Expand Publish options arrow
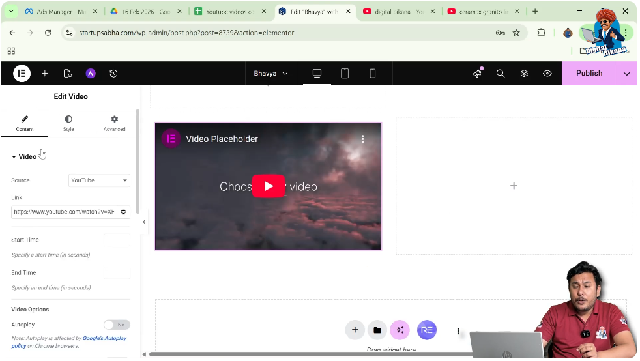Viewport: 640px width, 361px height. [628, 74]
